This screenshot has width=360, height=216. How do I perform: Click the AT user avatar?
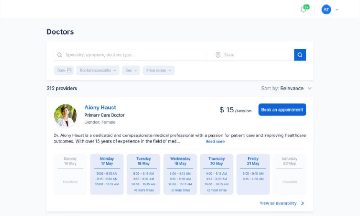pos(326,9)
